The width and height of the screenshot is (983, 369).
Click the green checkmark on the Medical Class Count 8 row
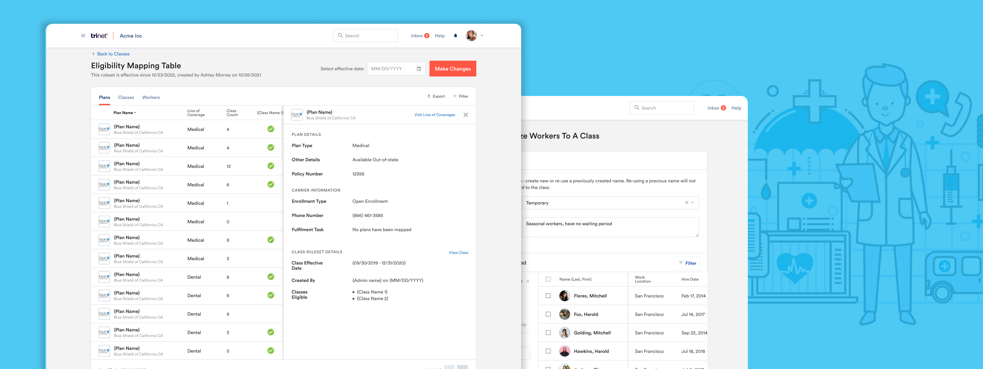coord(270,240)
